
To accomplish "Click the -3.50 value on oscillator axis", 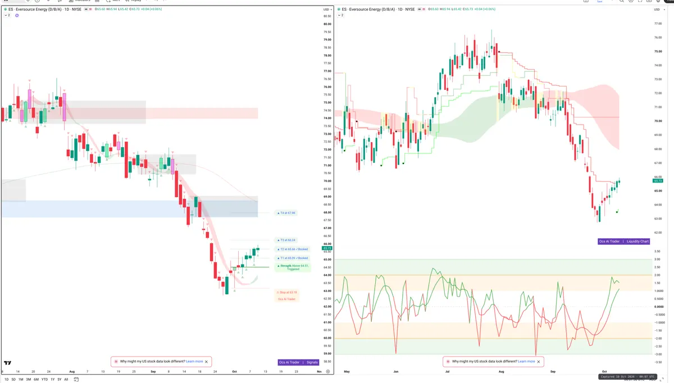I will [658, 362].
